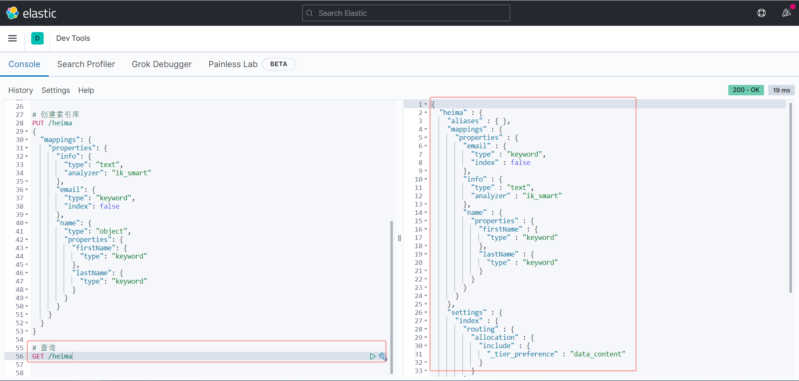Open the Painless Lab tab

tap(233, 64)
